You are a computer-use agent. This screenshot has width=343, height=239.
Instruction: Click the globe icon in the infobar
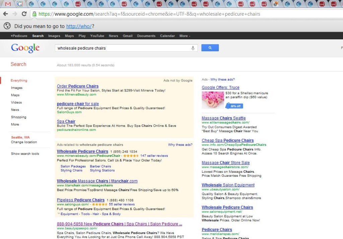point(7,26)
